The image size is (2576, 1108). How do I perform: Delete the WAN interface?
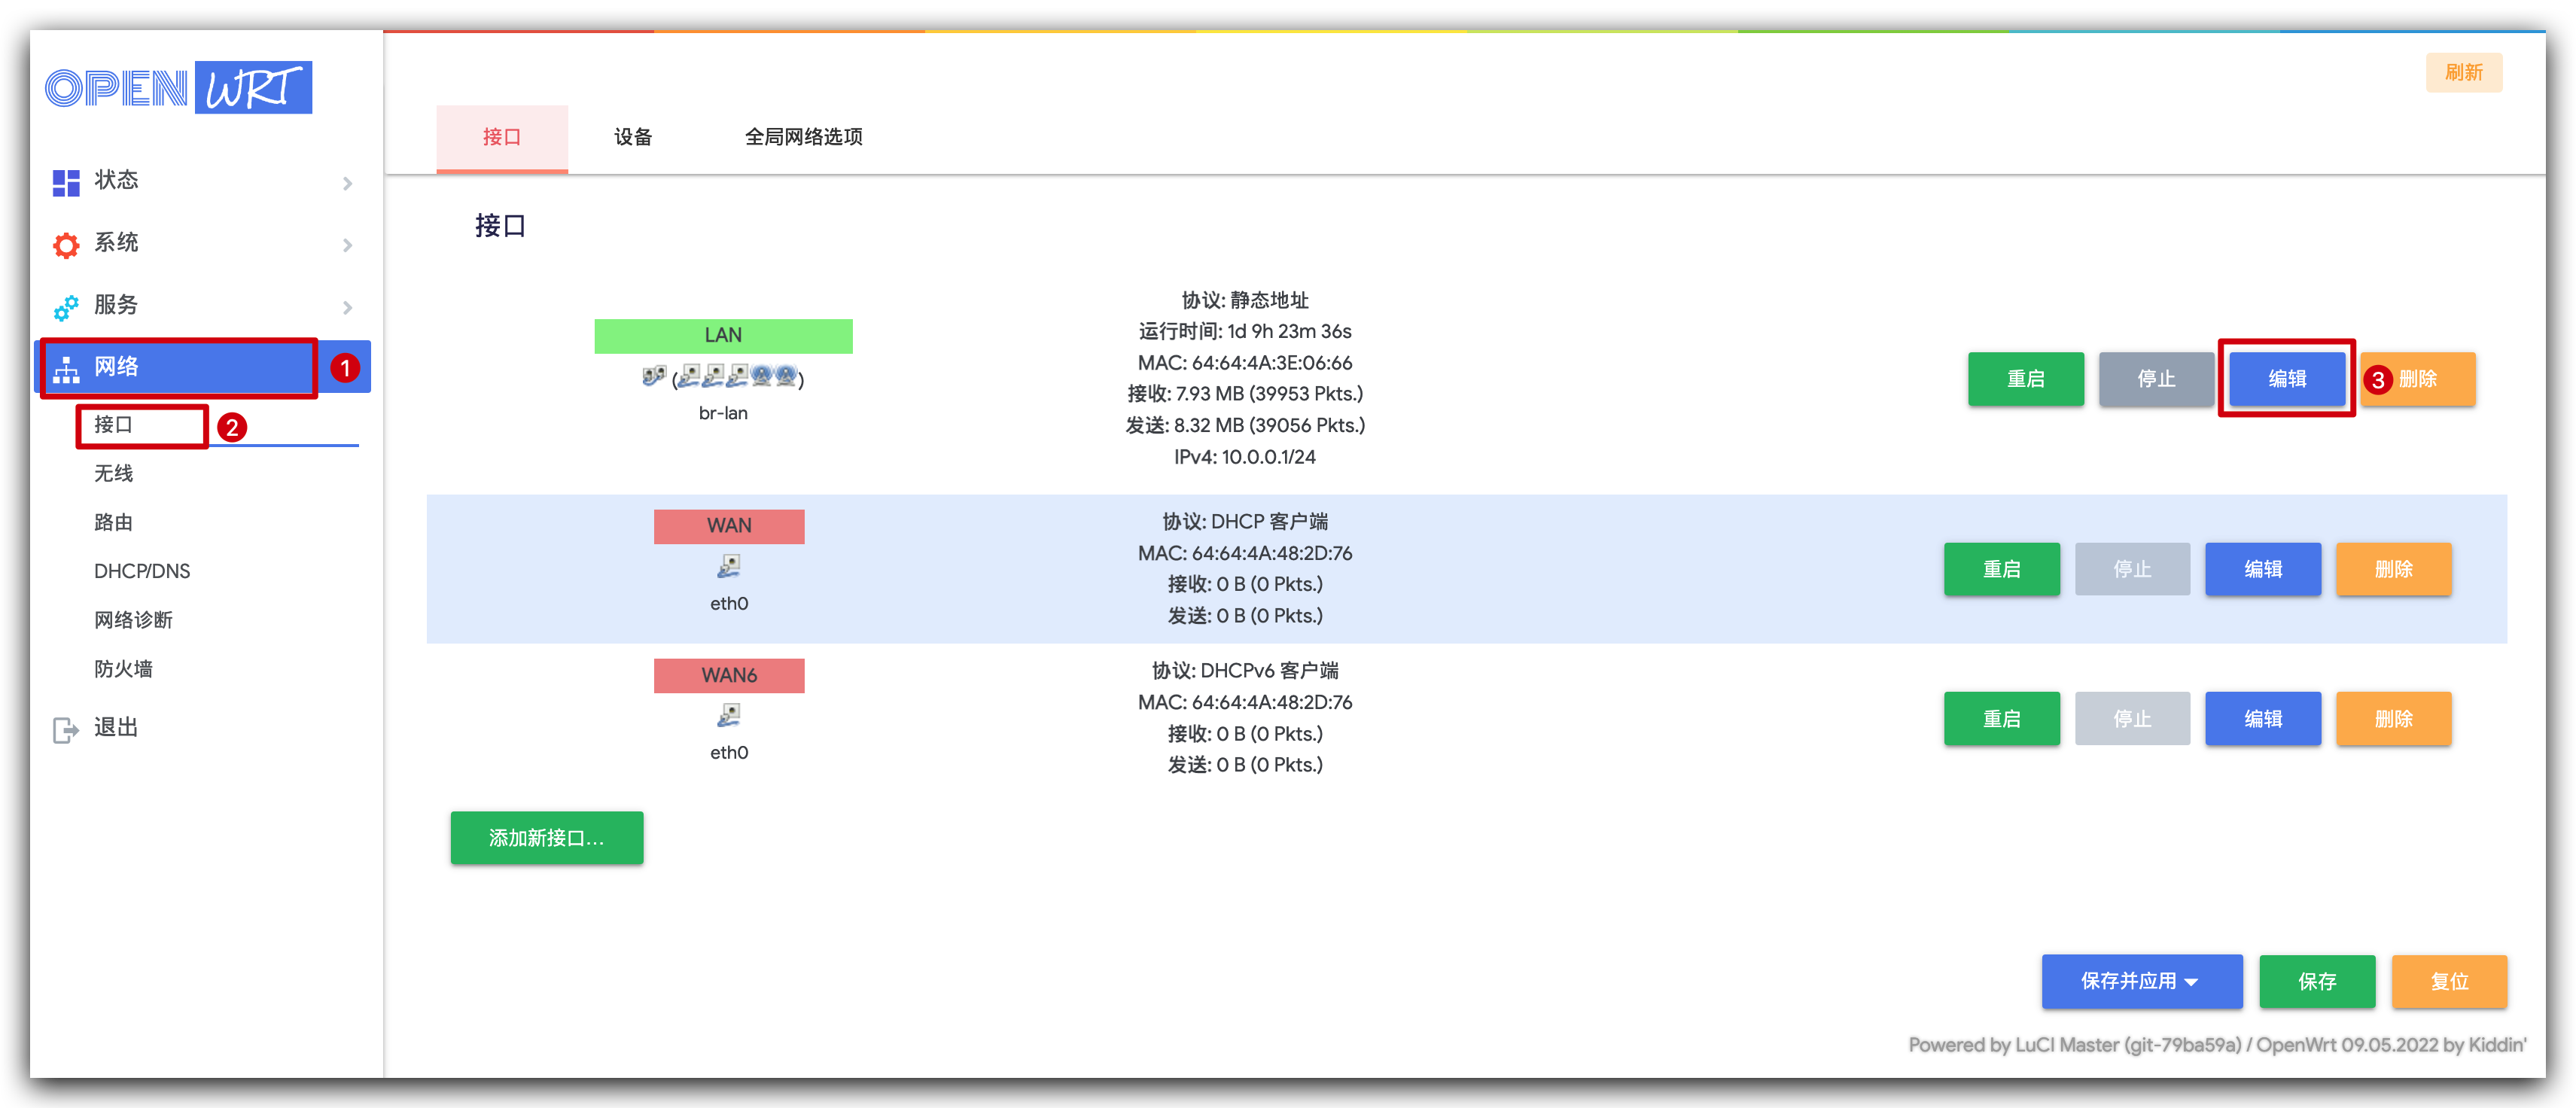click(2394, 570)
